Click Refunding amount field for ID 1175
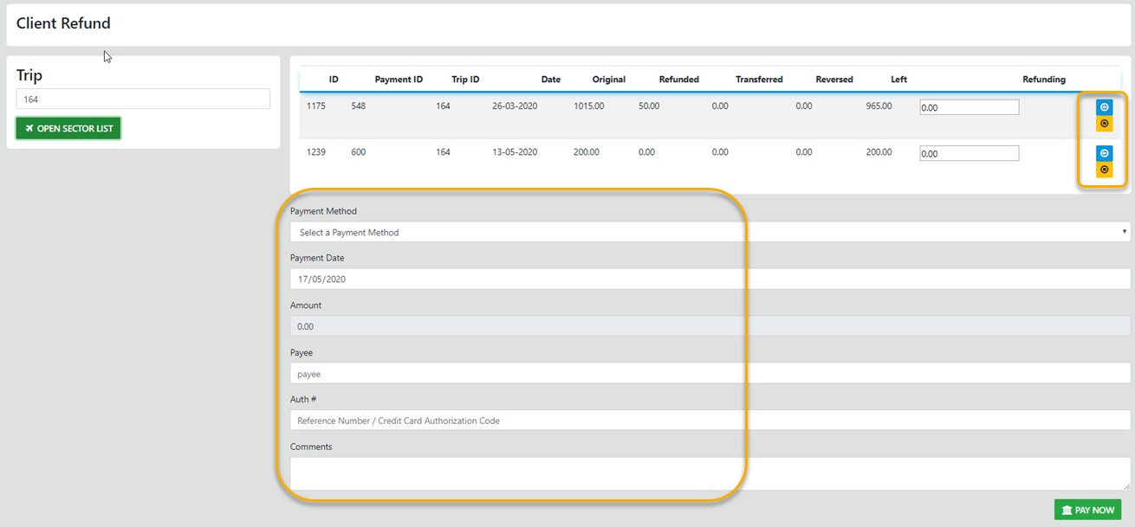 click(969, 107)
